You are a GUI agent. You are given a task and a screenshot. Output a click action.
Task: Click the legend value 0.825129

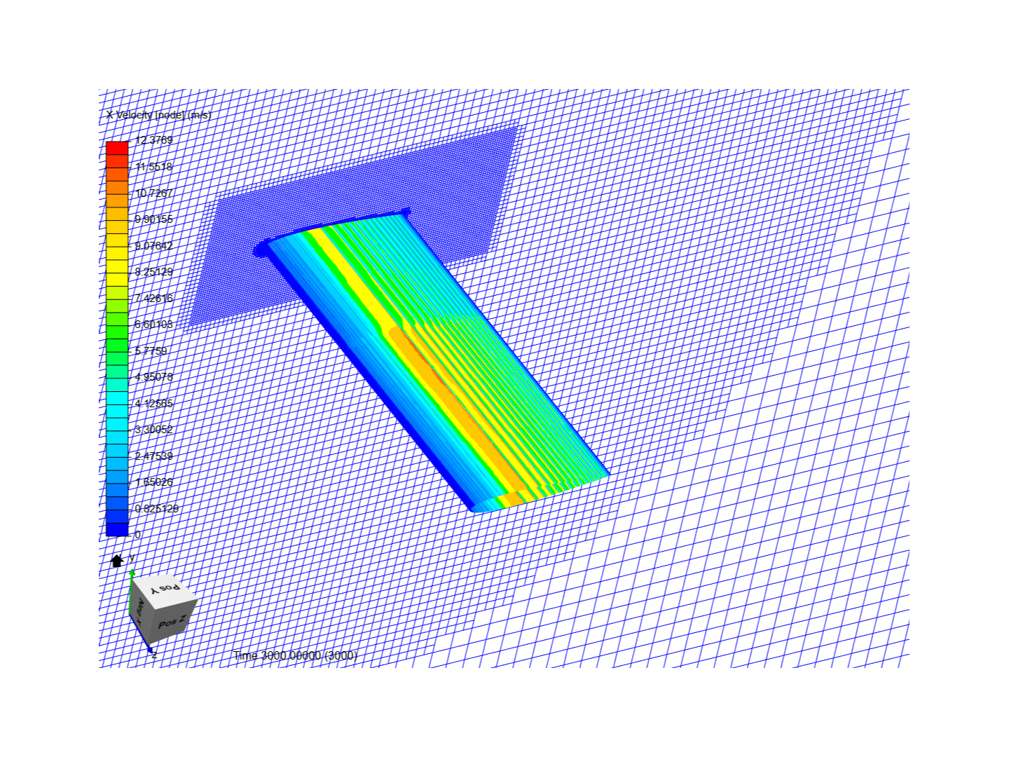coord(156,508)
